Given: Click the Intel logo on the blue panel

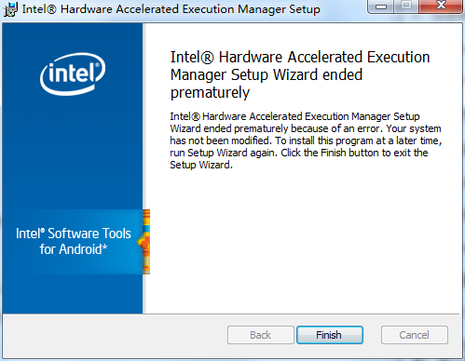Looking at the screenshot, I should click(73, 74).
